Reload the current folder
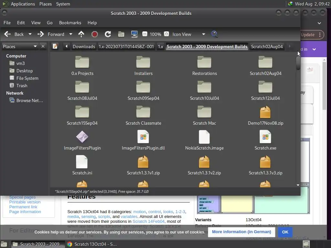The image size is (331, 248). [108, 34]
